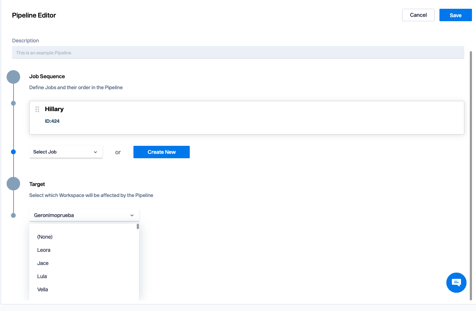Click Create New job button

[162, 152]
